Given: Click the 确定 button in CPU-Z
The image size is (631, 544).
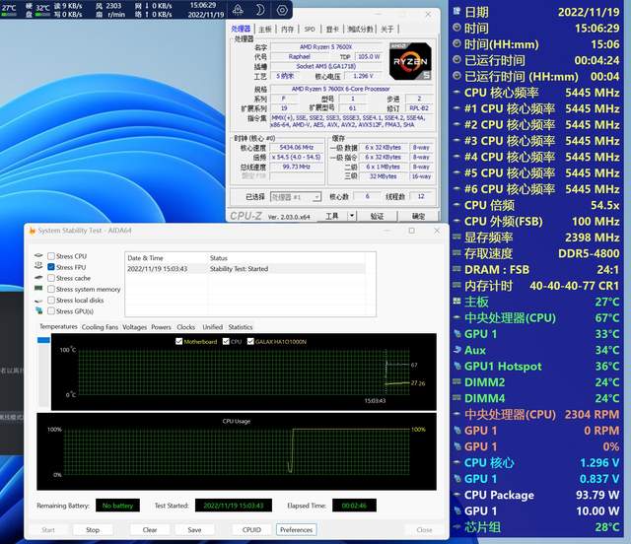Looking at the screenshot, I should coord(418,216).
